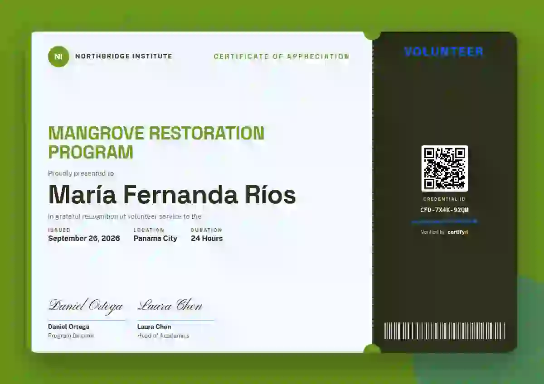The width and height of the screenshot is (544, 384).
Task: Click Daniel Ortega's cursive signature
Action: point(86,306)
